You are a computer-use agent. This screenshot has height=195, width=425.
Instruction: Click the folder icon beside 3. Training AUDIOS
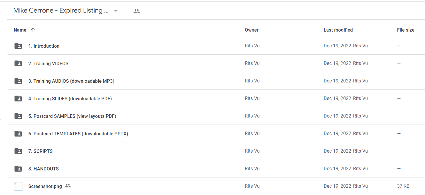[x=18, y=81]
